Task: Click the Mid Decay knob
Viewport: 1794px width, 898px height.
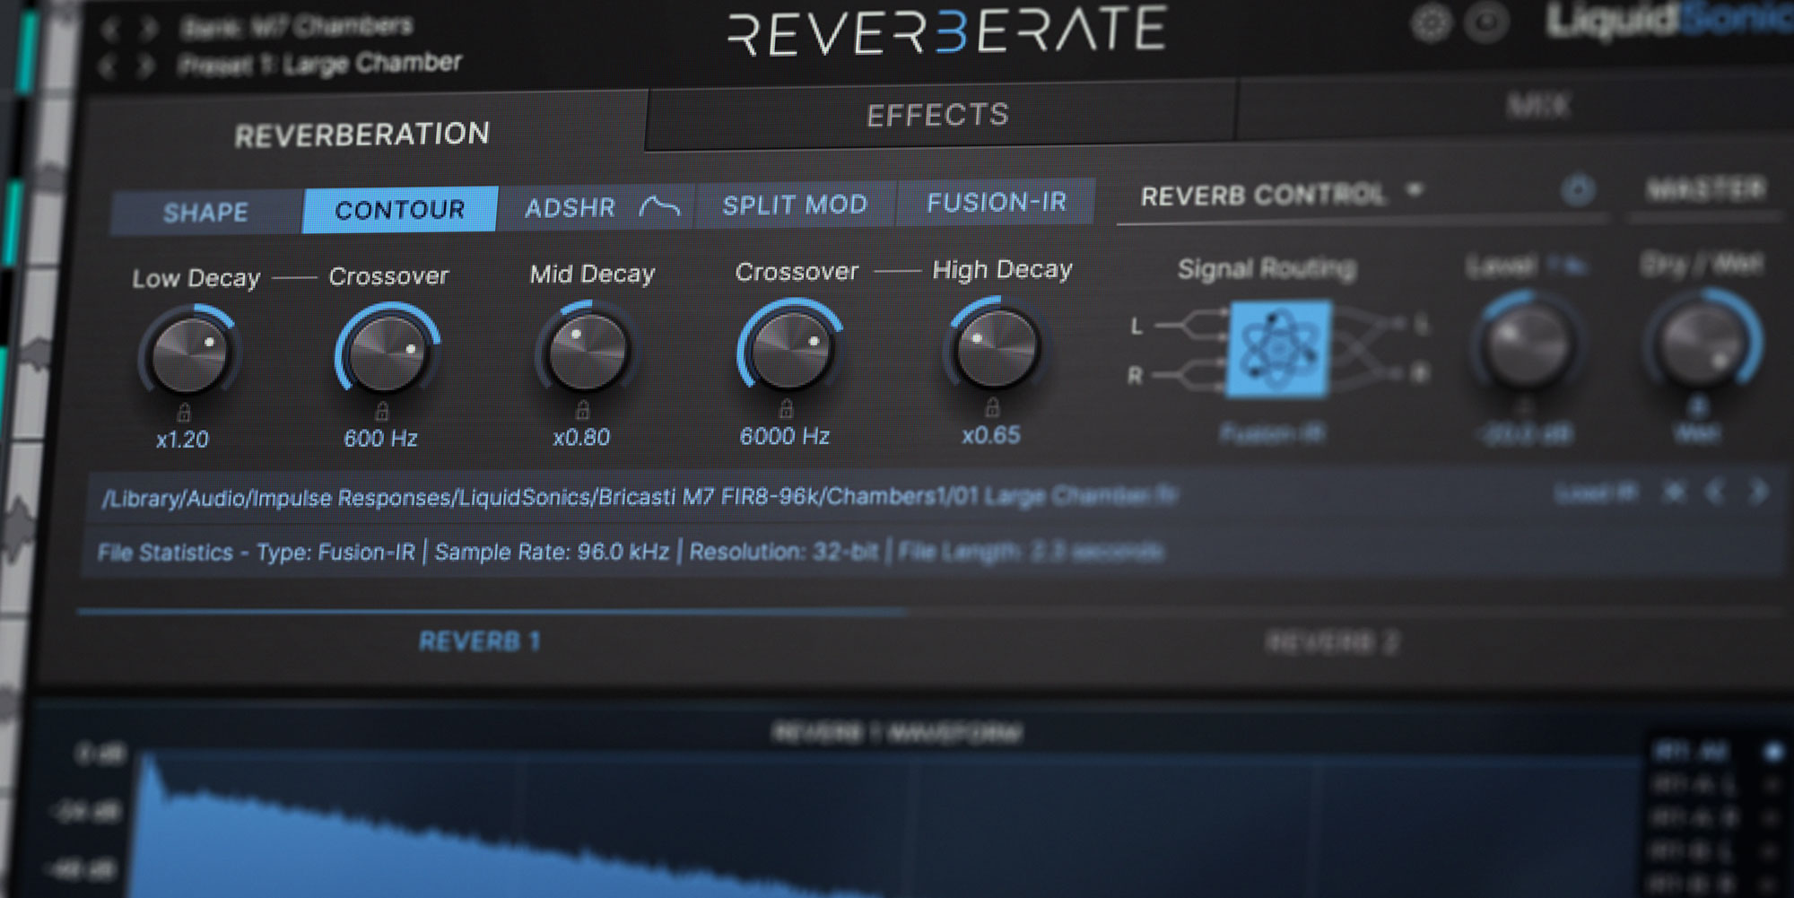Action: (587, 350)
